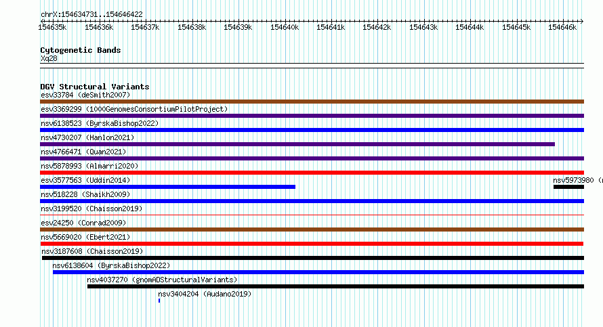Screen dimensions: 603x327
Task: Select the short blue esv3577563 bar
Action: coord(167,187)
